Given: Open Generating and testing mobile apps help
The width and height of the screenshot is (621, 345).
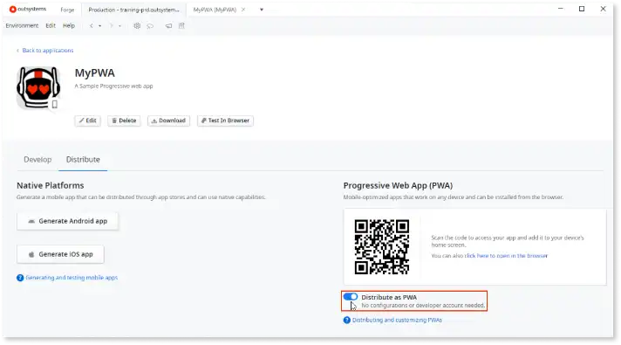Looking at the screenshot, I should pos(72,278).
